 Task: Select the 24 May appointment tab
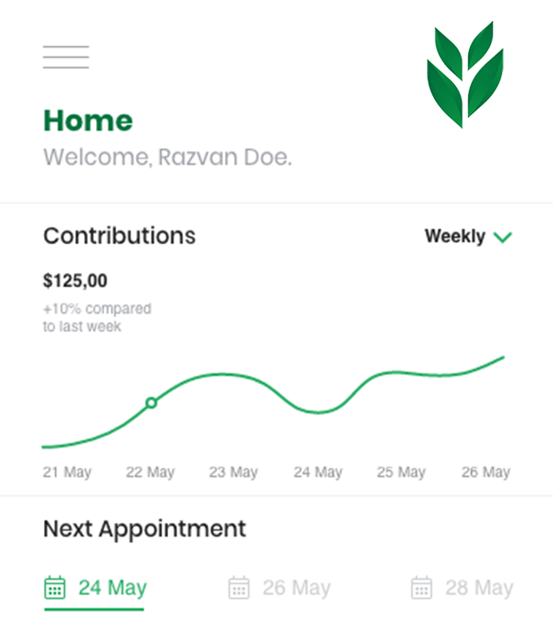[95, 590]
